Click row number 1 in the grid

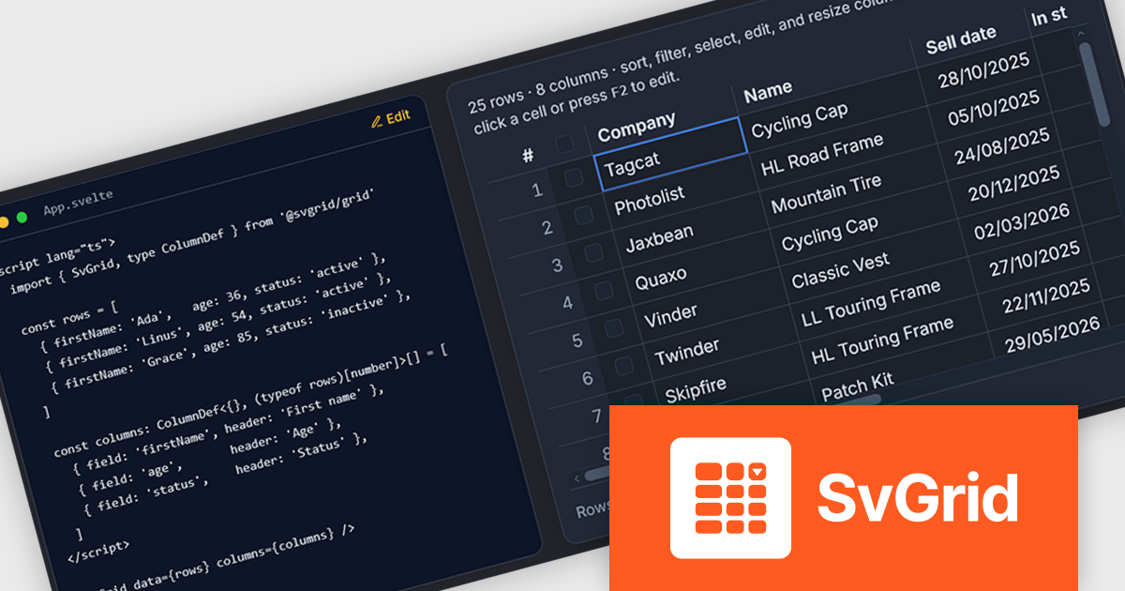point(537,191)
